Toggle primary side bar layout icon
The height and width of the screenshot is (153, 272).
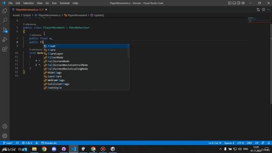click(229, 3)
